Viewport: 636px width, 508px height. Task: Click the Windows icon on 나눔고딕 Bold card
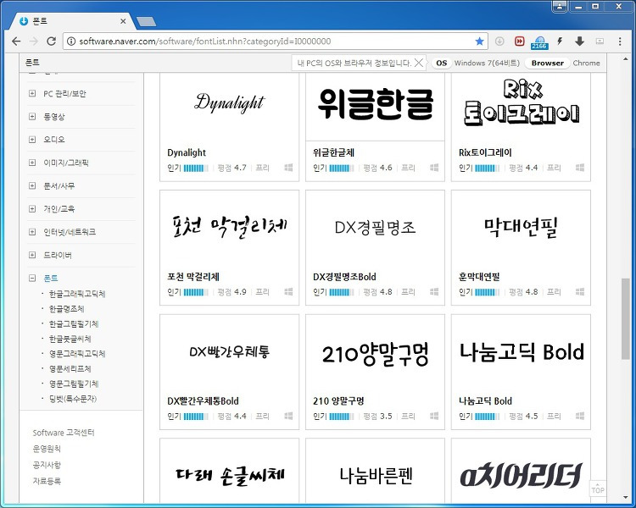580,416
